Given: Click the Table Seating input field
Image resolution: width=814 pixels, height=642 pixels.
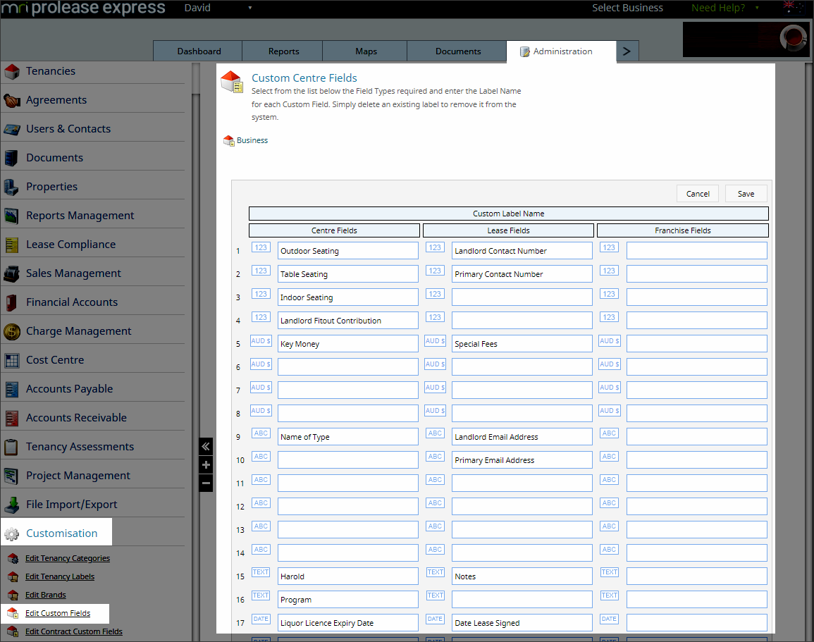Looking at the screenshot, I should coord(348,274).
